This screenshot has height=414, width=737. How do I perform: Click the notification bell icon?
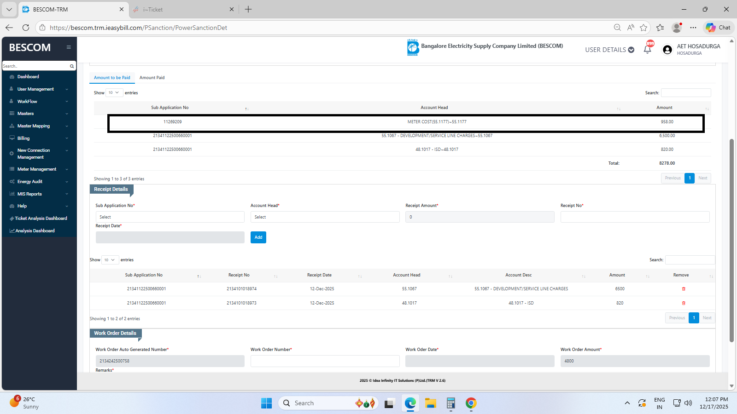[647, 50]
